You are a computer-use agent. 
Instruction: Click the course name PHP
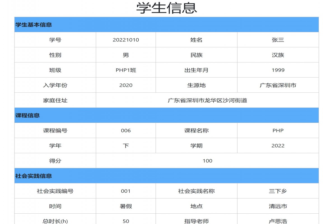pos(278,130)
